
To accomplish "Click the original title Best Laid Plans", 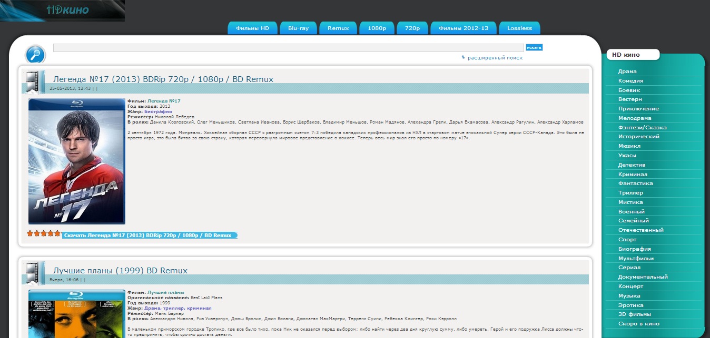I will click(x=206, y=298).
